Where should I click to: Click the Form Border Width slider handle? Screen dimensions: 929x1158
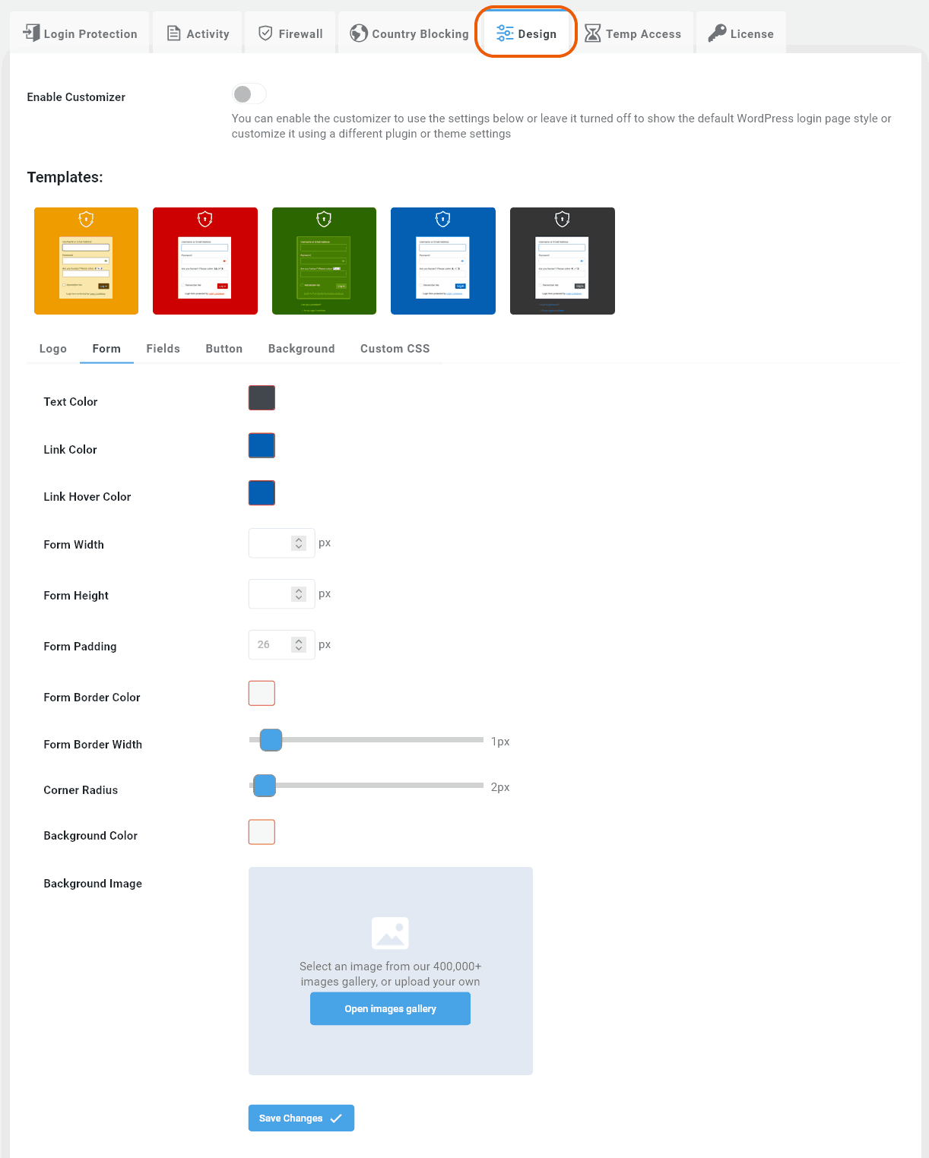271,740
